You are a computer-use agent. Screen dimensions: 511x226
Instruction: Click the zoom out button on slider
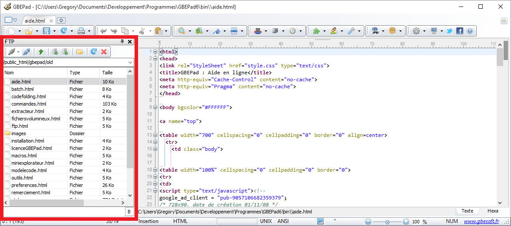(x=368, y=222)
